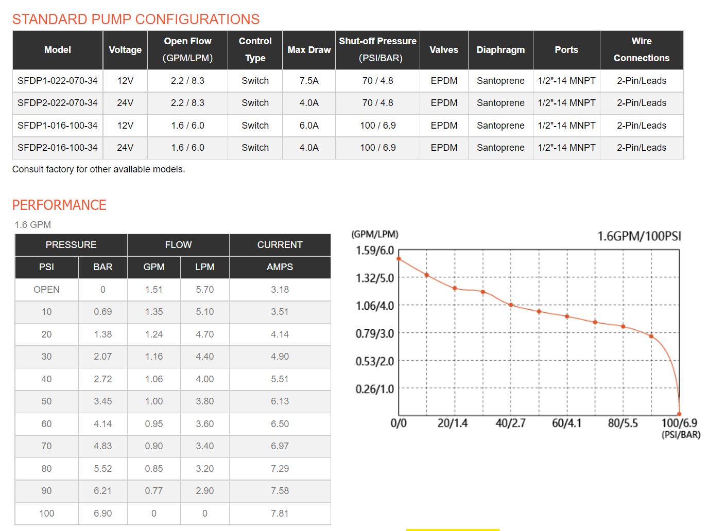Click the 0.79/3.0 y-axis label
Viewport: 708px width, 531px height.
[x=375, y=334]
